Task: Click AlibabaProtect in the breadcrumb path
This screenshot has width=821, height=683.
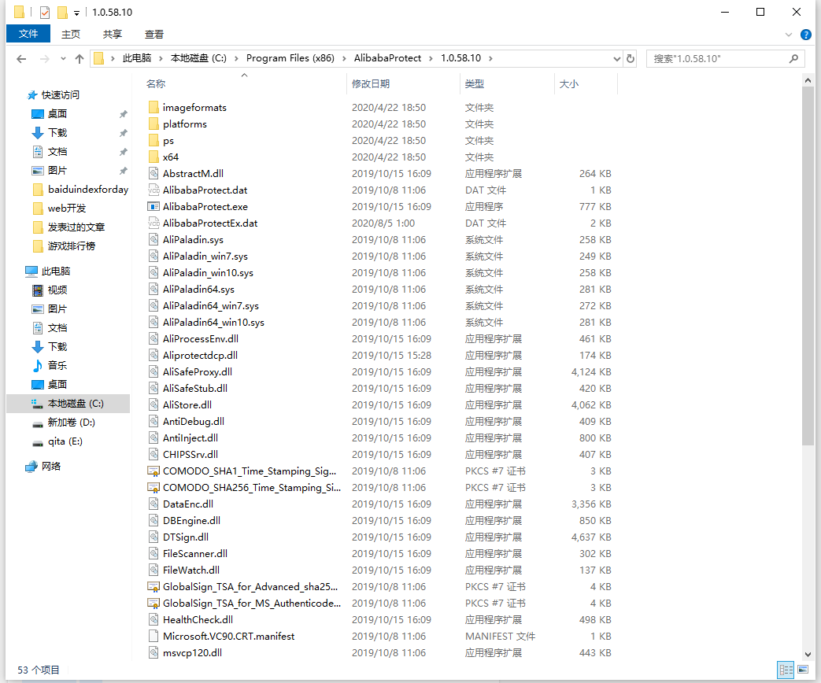Action: point(387,58)
